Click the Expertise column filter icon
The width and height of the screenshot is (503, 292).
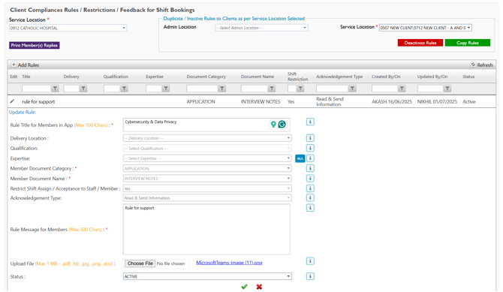(x=166, y=89)
